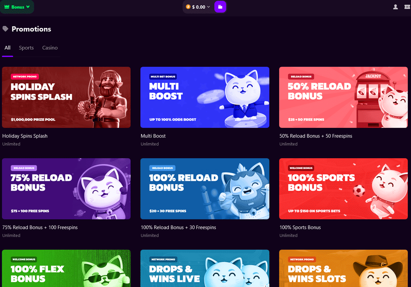The height and width of the screenshot is (287, 411).
Task: Switch to the Sports tab
Action: (x=26, y=48)
